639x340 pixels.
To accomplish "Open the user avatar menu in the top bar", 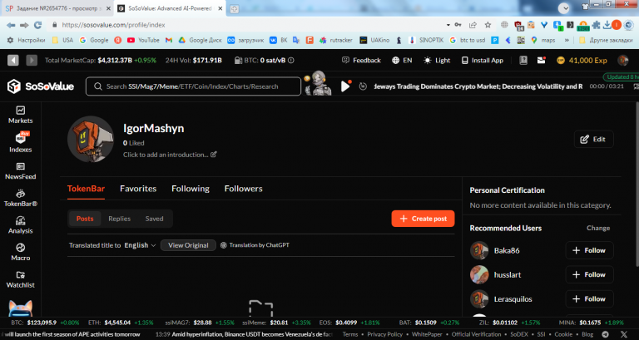I will tap(622, 60).
